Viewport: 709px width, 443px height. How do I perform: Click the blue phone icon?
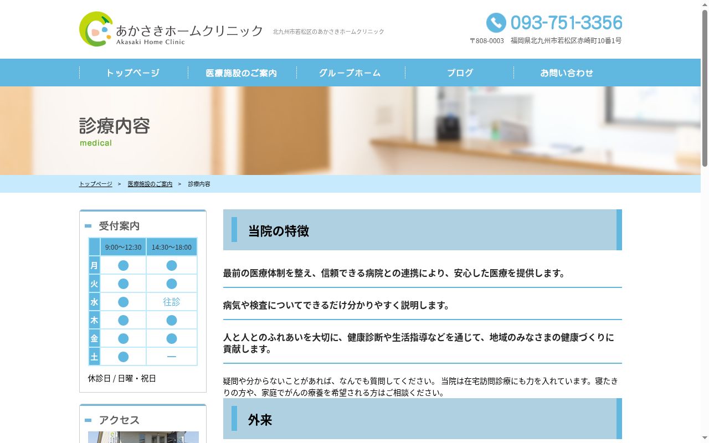(x=496, y=23)
